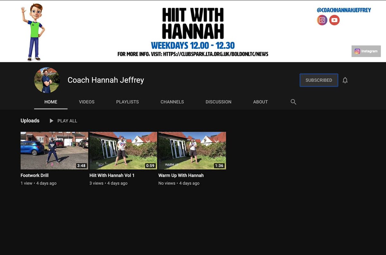The width and height of the screenshot is (386, 255).
Task: Click the Coach Hannah Jeffrey channel name
Action: point(106,80)
